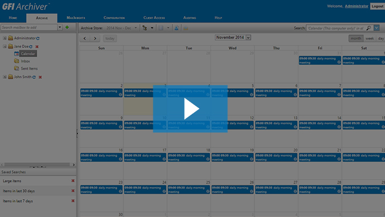Remove the Jane Doe mailbox
This screenshot has height=217, width=385.
click(x=37, y=47)
